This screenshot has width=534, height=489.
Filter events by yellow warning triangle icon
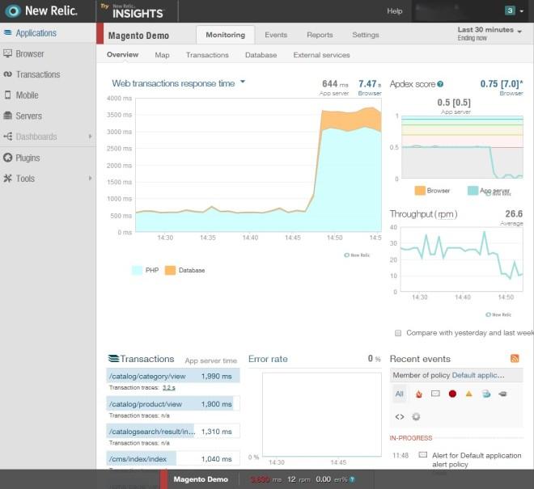coord(469,394)
